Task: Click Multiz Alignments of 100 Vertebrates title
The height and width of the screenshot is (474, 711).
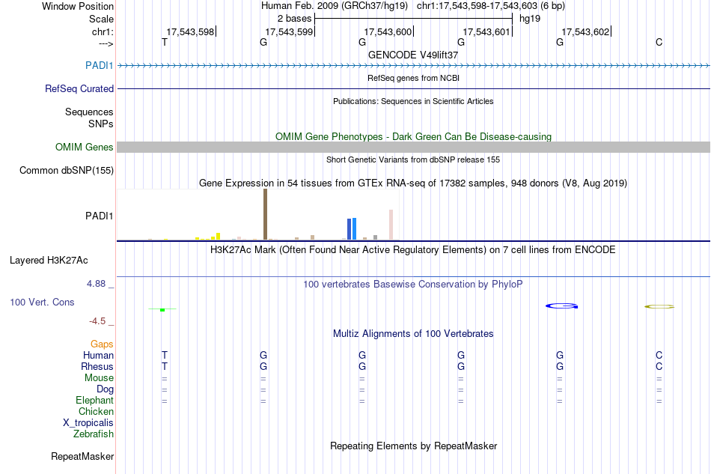Action: tap(413, 334)
